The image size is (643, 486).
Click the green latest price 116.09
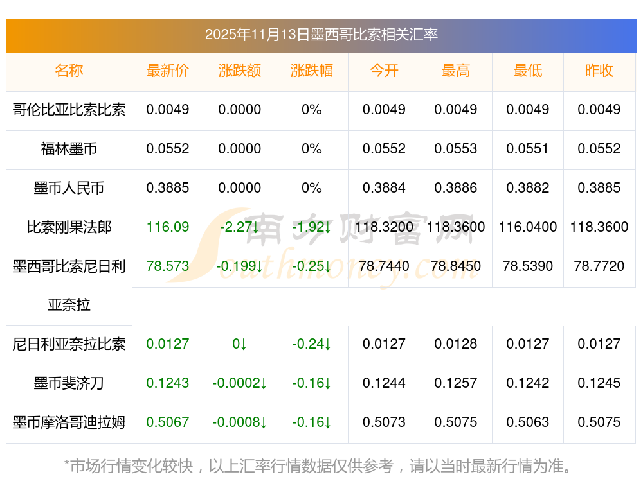click(168, 227)
